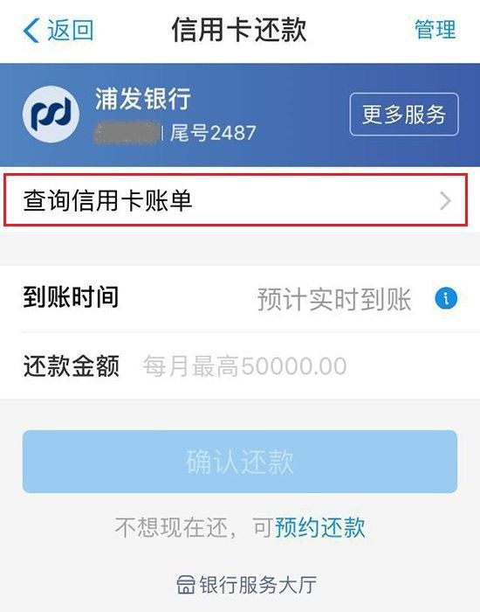Image resolution: width=480 pixels, height=612 pixels.
Task: Tap the 到账时间 label
Action: [71, 297]
